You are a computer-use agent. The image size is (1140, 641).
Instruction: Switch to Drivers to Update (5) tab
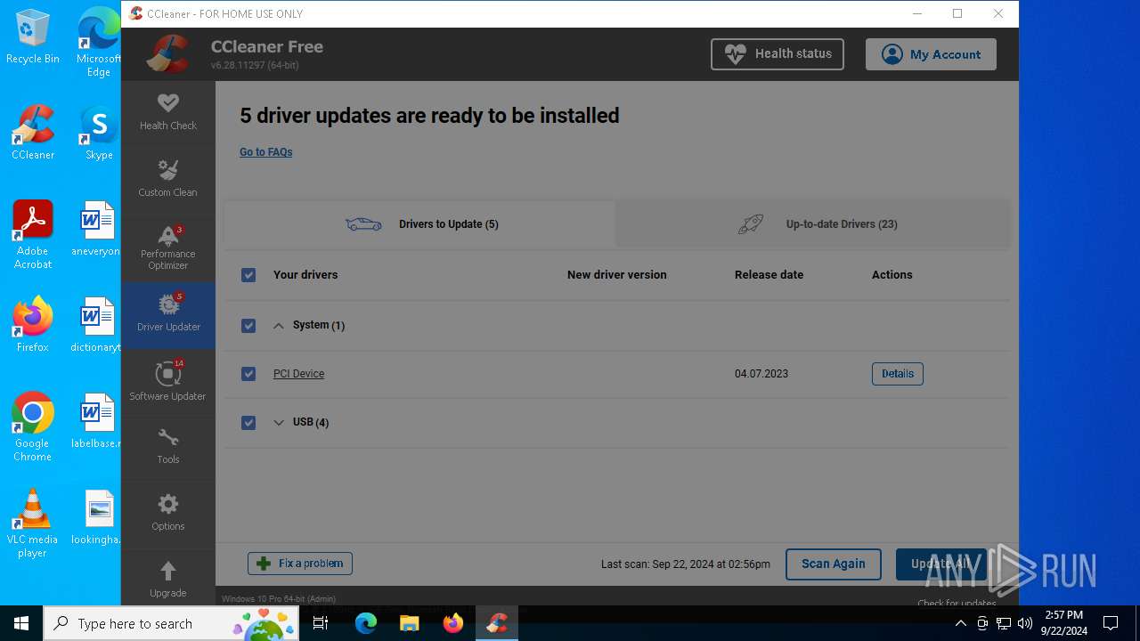click(x=419, y=224)
